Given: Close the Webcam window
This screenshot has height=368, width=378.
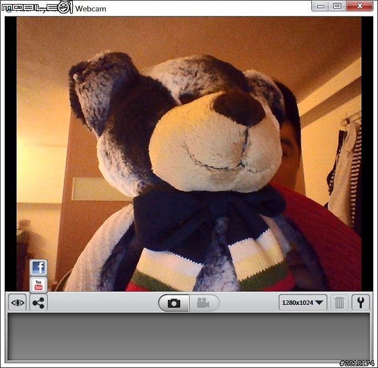Looking at the screenshot, I should pyautogui.click(x=360, y=6).
